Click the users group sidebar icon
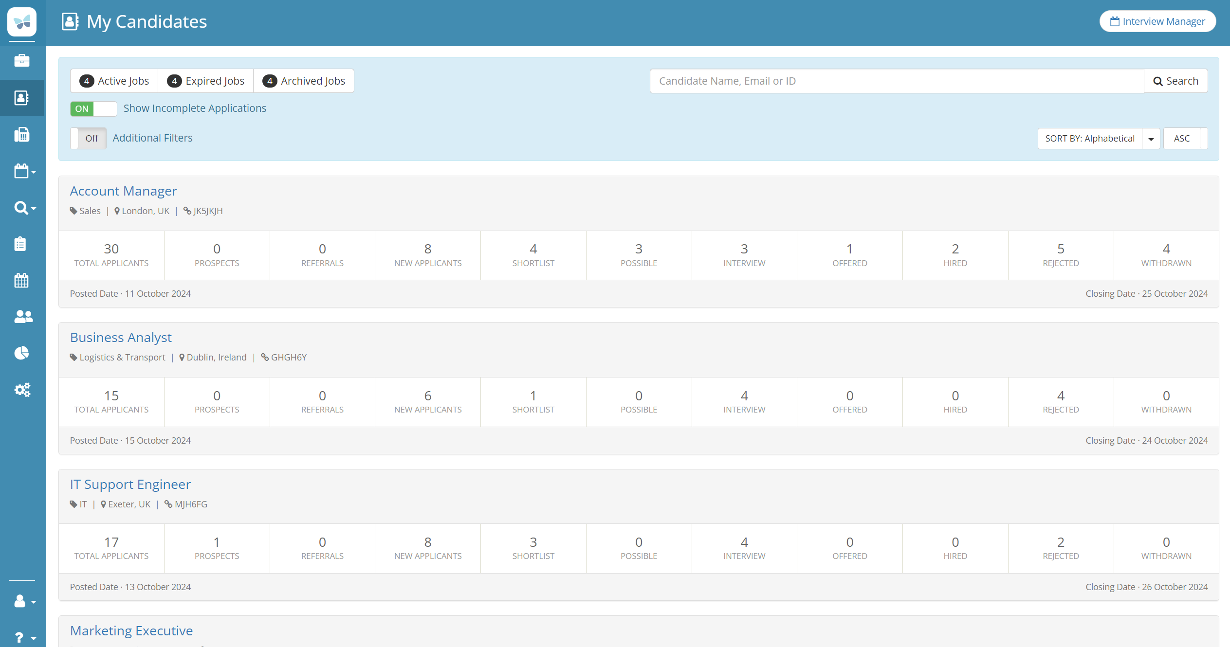This screenshot has width=1230, height=647. 23,317
